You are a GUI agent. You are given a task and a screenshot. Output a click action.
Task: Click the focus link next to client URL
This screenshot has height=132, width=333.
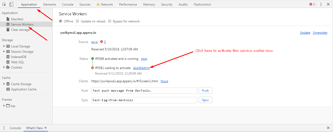(164, 81)
